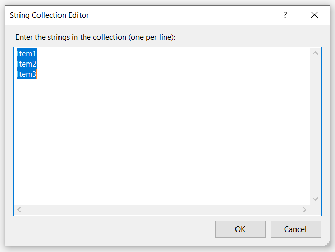Click the horizontal scrollbar right arrow

click(304, 209)
